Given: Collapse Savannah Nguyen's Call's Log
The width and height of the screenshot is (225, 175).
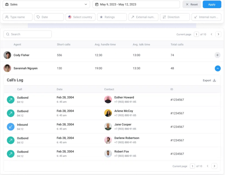Looking at the screenshot, I should tap(217, 68).
